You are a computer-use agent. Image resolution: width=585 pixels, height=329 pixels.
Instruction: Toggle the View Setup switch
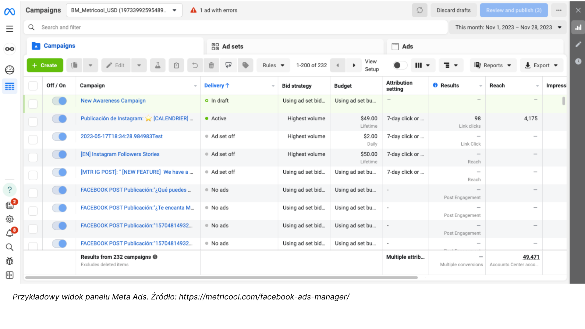pos(400,65)
